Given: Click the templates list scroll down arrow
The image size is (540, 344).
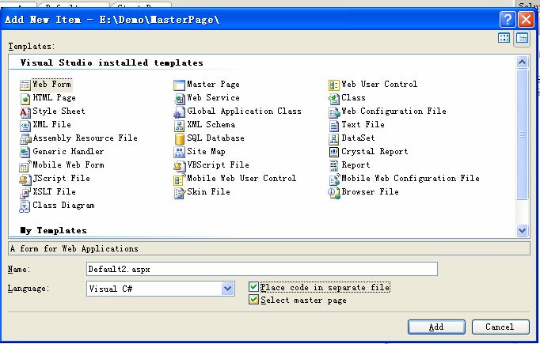Looking at the screenshot, I should point(522,230).
